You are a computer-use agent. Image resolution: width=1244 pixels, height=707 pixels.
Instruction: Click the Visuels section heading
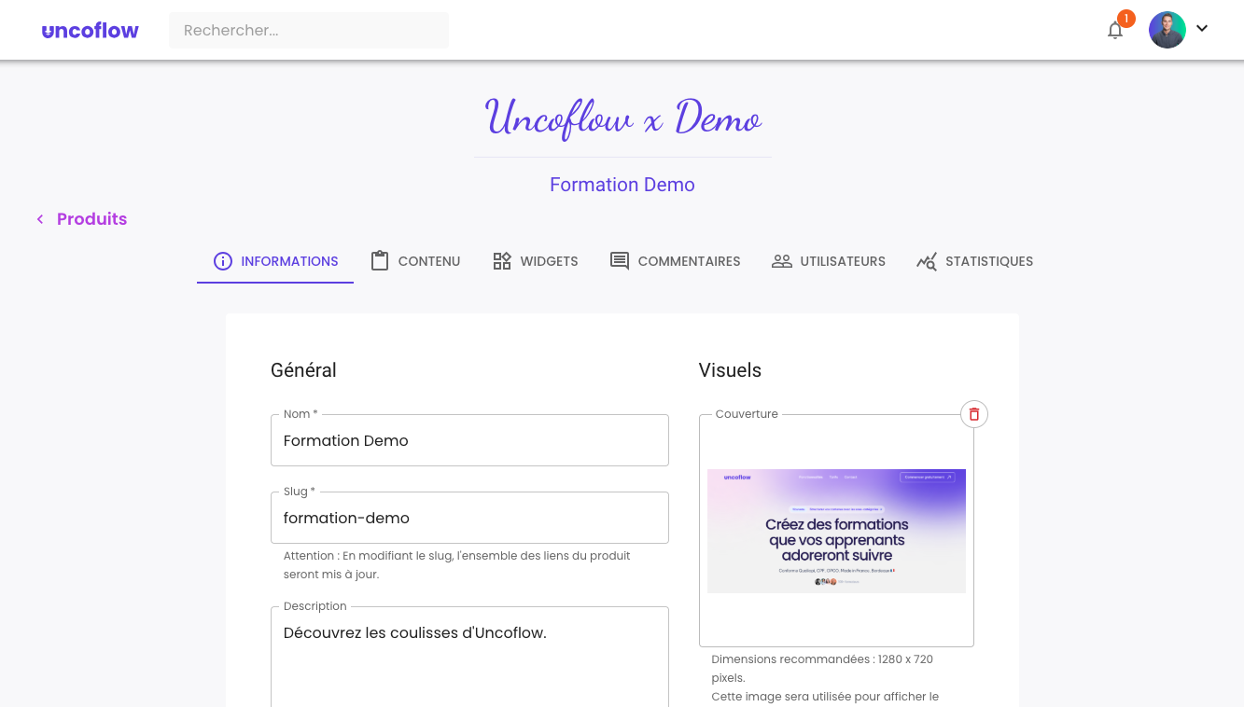click(730, 370)
